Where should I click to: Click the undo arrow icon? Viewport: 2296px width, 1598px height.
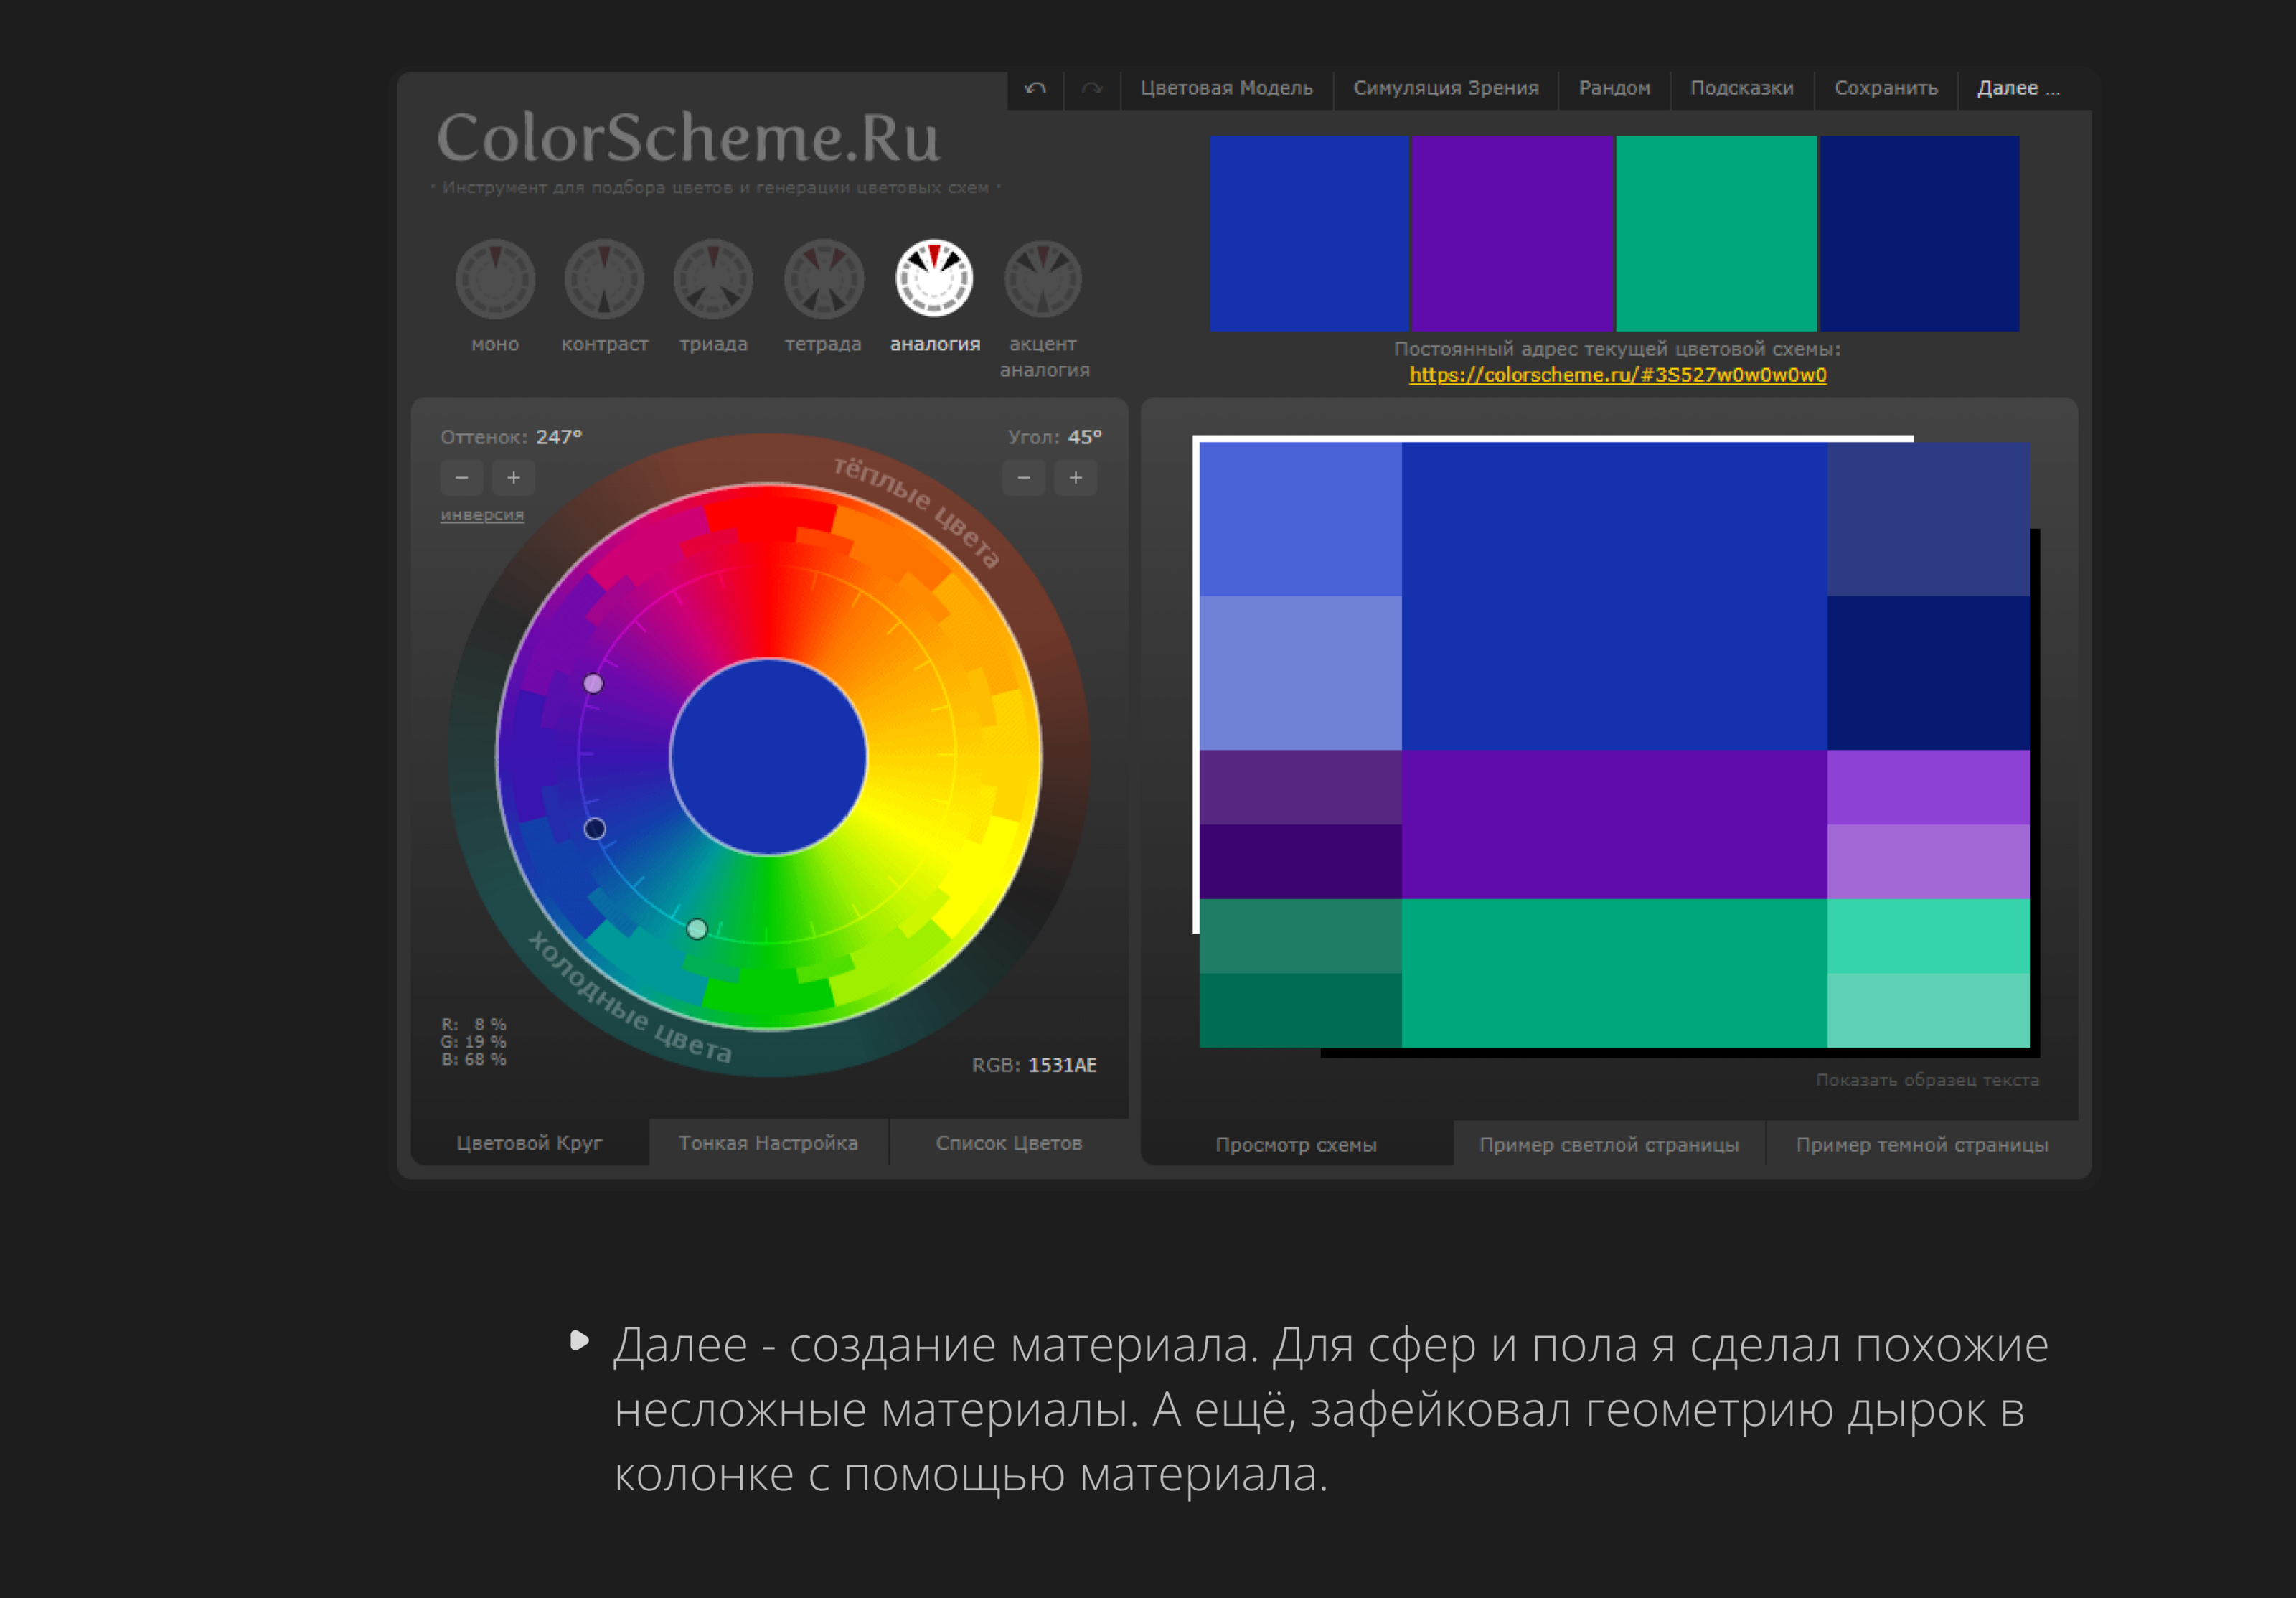tap(1035, 88)
